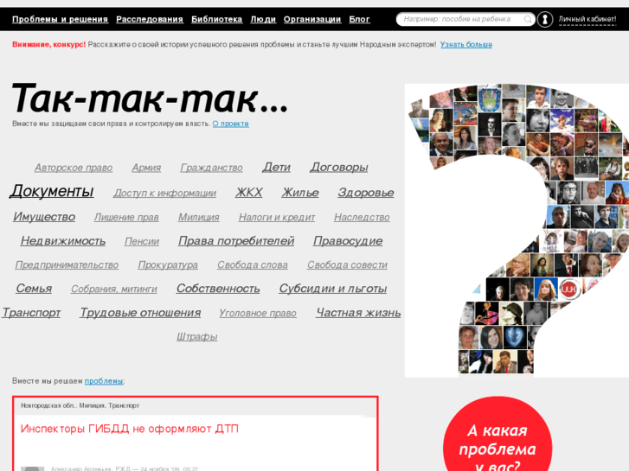This screenshot has height=471, width=629.
Task: Select 'Доступ к информации' tag
Action: coord(165,194)
